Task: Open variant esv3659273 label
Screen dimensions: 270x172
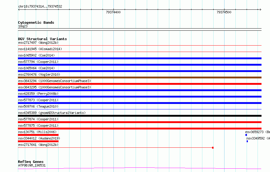Action: [x=258, y=132]
